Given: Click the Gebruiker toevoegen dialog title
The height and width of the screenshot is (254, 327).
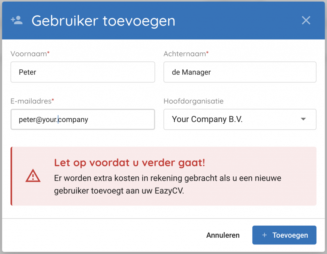Looking at the screenshot, I should (103, 21).
